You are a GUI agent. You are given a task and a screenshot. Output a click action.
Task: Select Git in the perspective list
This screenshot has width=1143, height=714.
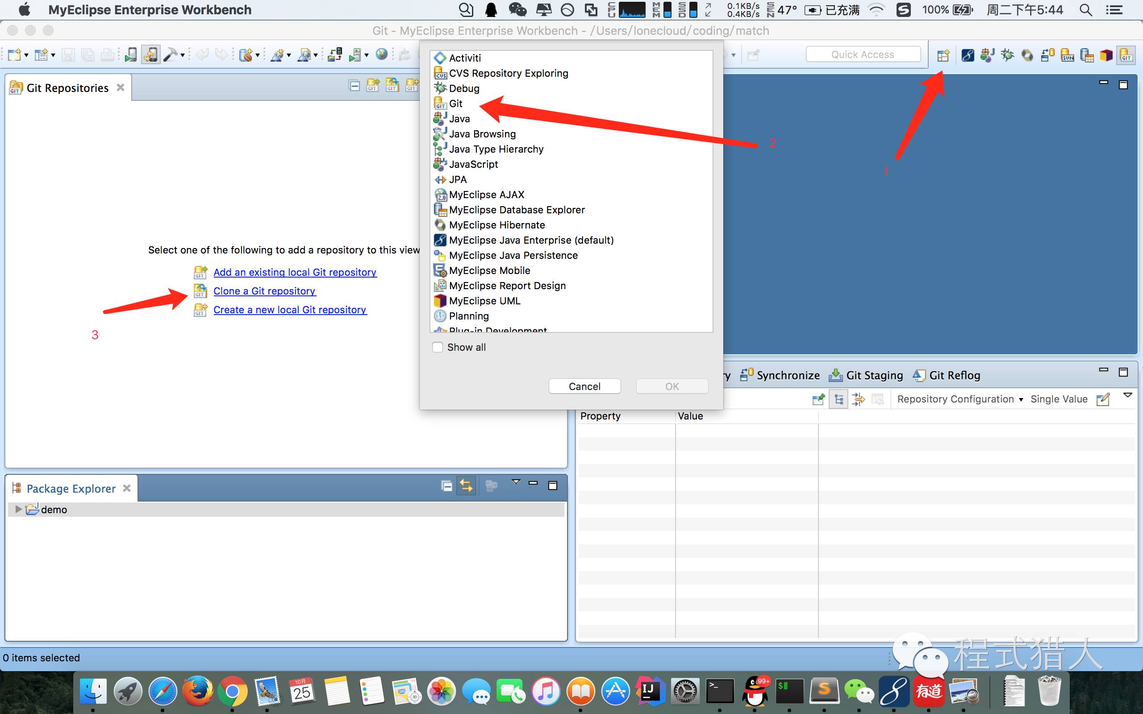[455, 104]
